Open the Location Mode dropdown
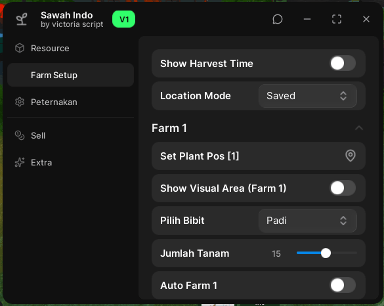384x306 pixels. (308, 96)
